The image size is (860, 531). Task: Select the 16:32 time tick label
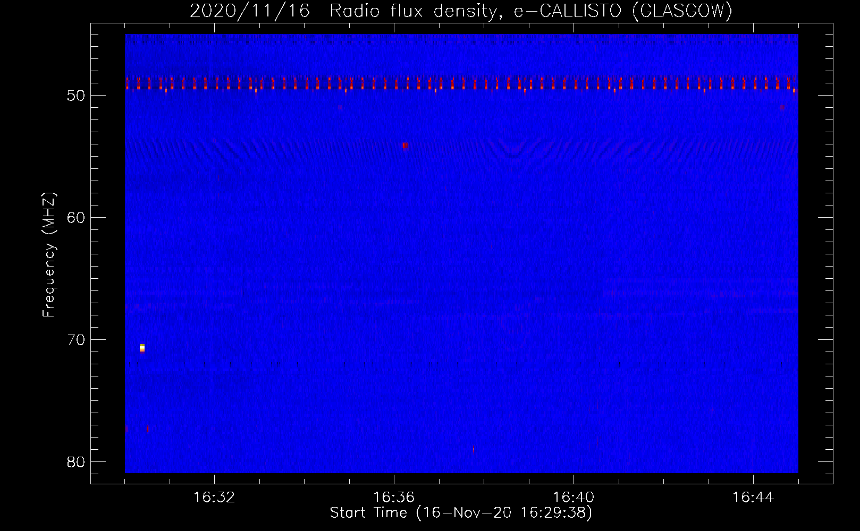pyautogui.click(x=214, y=498)
